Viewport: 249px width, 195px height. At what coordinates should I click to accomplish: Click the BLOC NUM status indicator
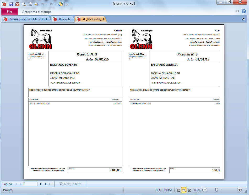click(164, 190)
